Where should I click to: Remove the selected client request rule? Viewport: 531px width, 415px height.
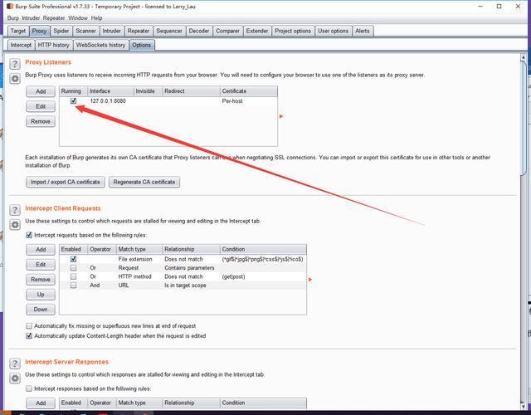41,280
